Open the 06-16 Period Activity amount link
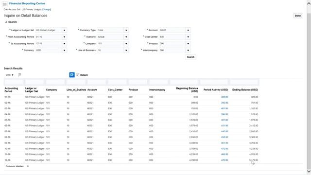The width and height of the screenshot is (311, 175). [225, 125]
